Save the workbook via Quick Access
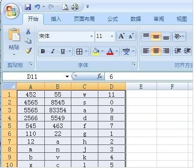The image size is (194, 168). (28, 7)
